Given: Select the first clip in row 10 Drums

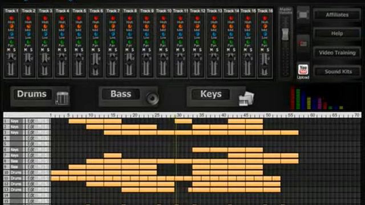Looking at the screenshot, I should coord(60,173).
